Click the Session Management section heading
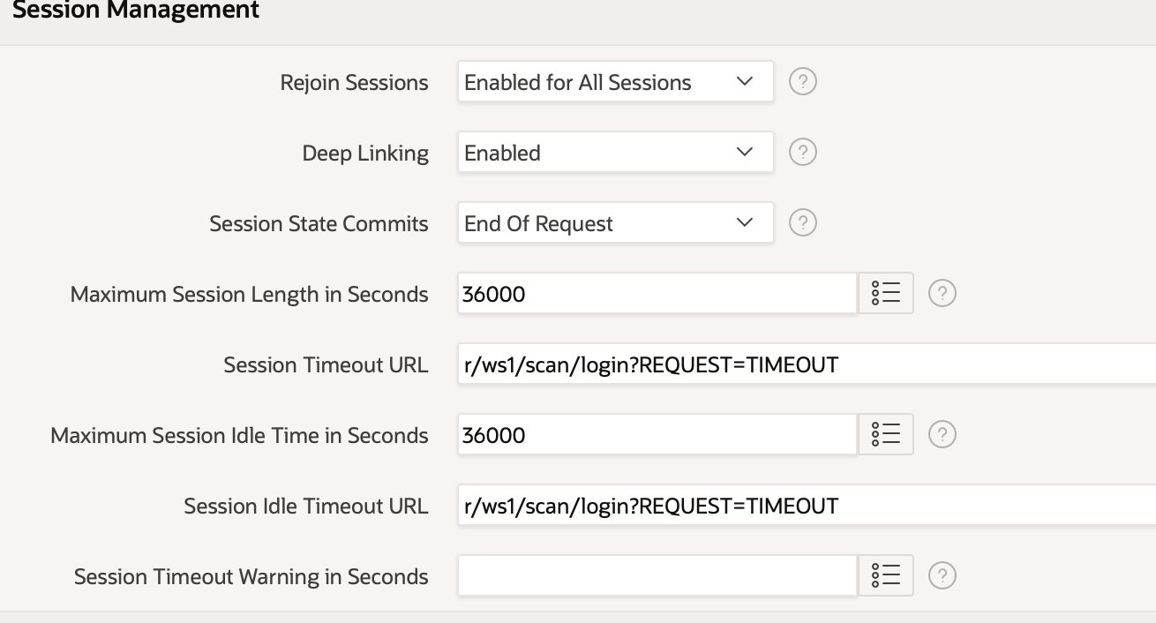1156x623 pixels. click(x=130, y=11)
